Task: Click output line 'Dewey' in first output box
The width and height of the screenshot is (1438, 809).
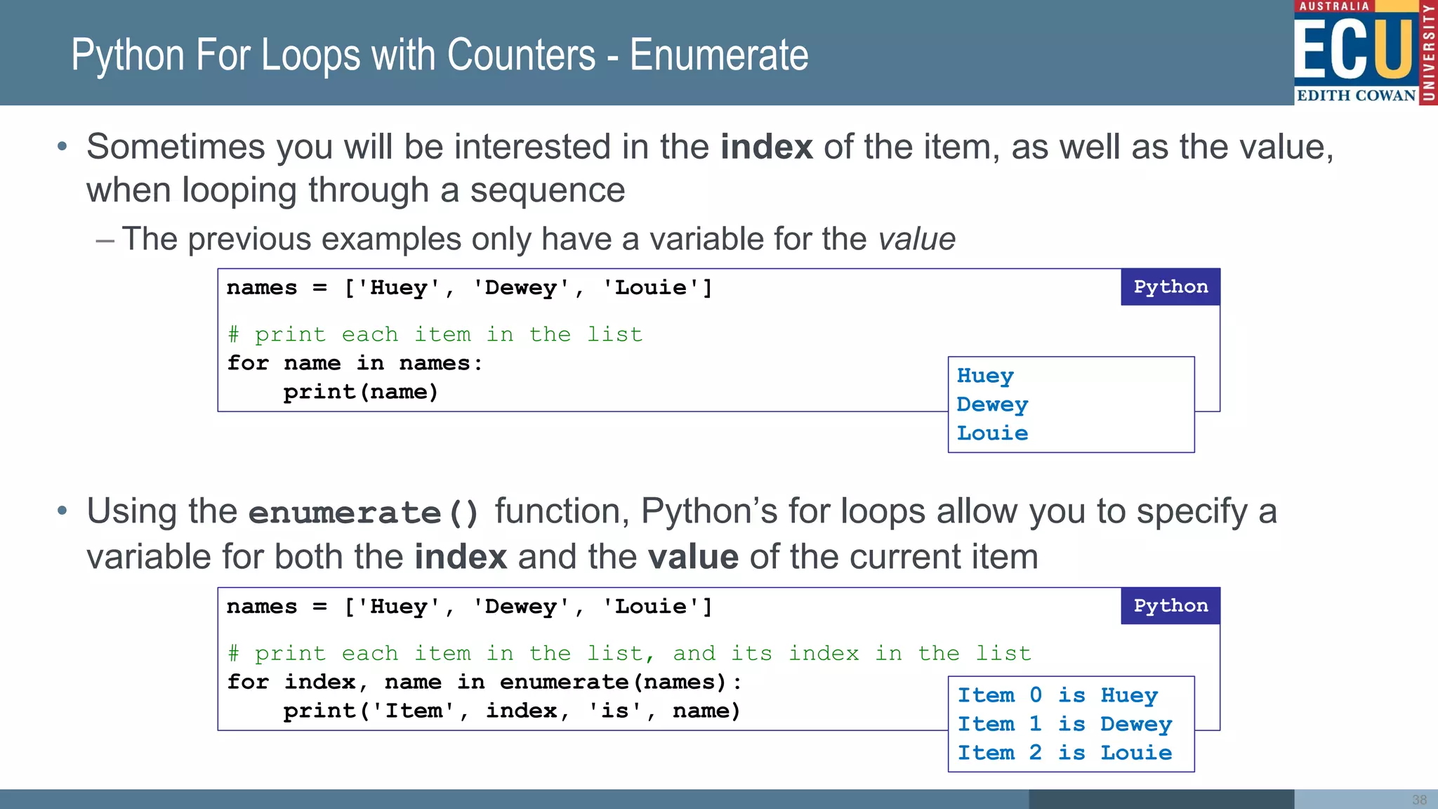Action: coord(992,404)
